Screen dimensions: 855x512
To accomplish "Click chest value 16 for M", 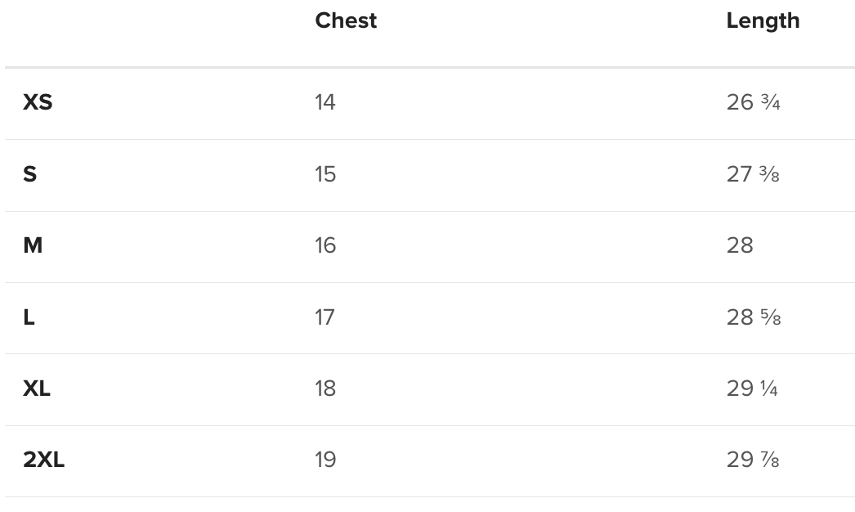I will (325, 245).
